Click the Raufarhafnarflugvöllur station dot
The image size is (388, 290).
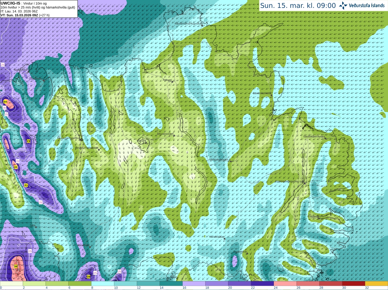(202, 25)
